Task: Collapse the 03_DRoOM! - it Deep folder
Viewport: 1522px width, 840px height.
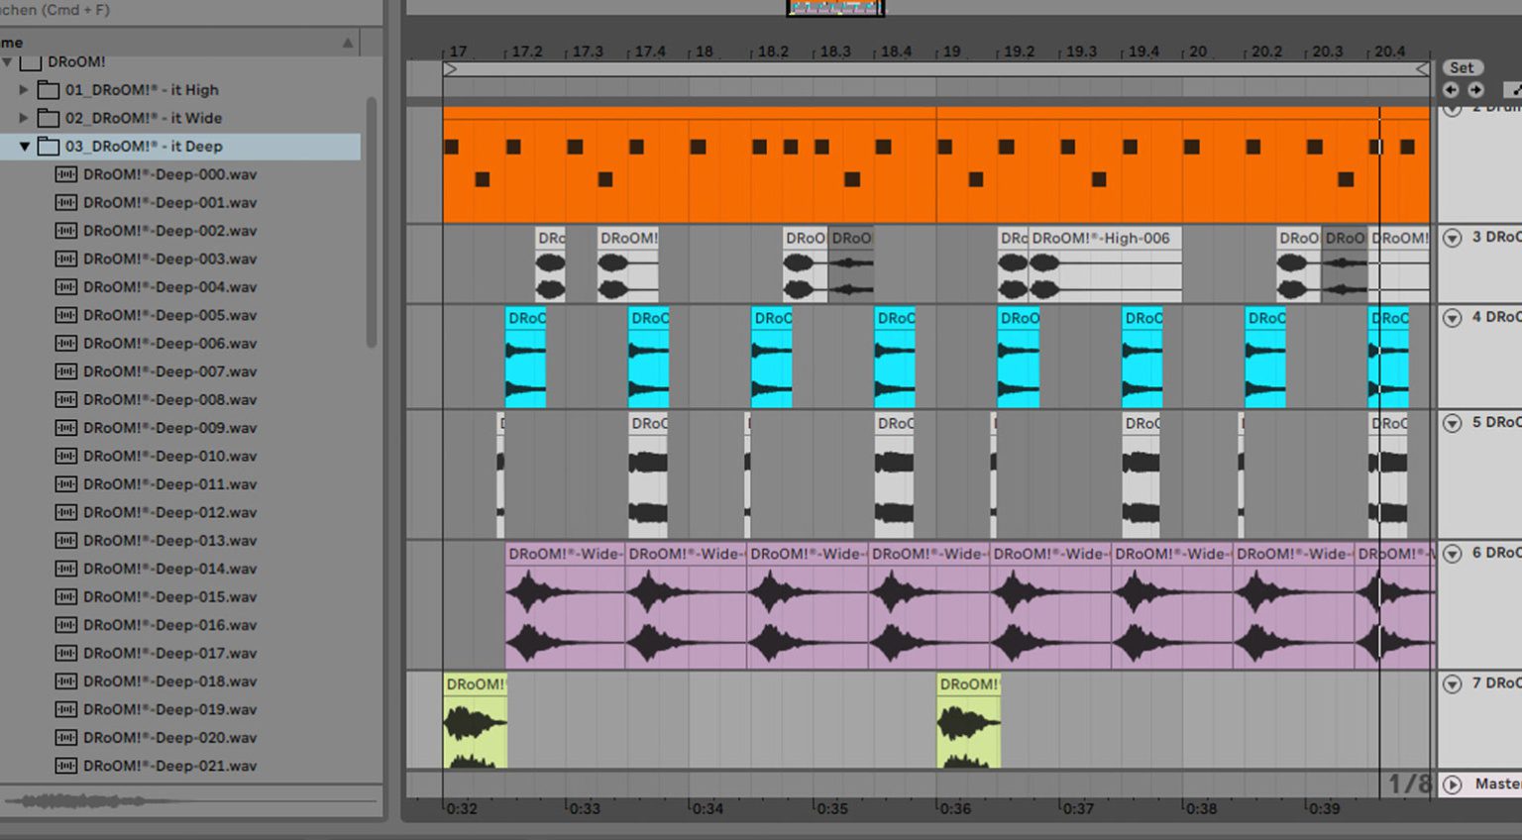Action: 24,146
